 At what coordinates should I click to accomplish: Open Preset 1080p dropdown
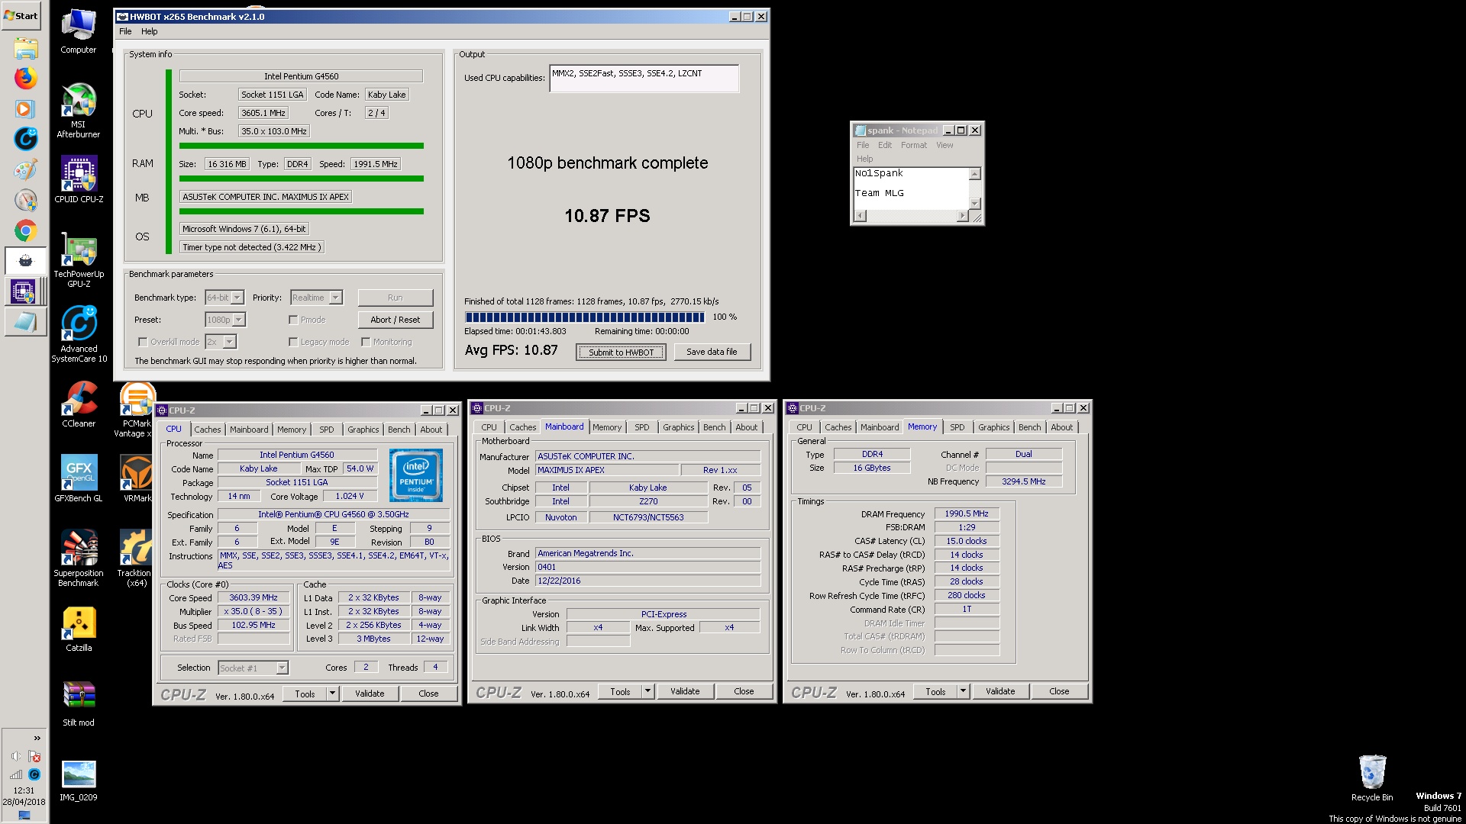pos(225,320)
